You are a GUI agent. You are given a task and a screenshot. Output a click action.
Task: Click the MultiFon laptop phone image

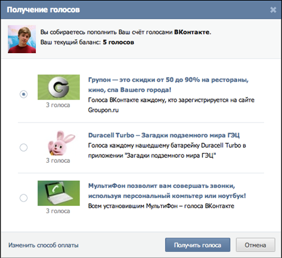point(58,193)
